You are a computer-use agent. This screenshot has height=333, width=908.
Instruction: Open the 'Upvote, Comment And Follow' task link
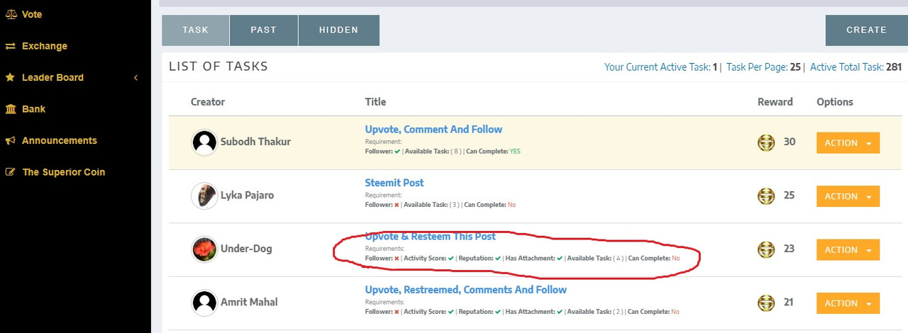coord(433,130)
